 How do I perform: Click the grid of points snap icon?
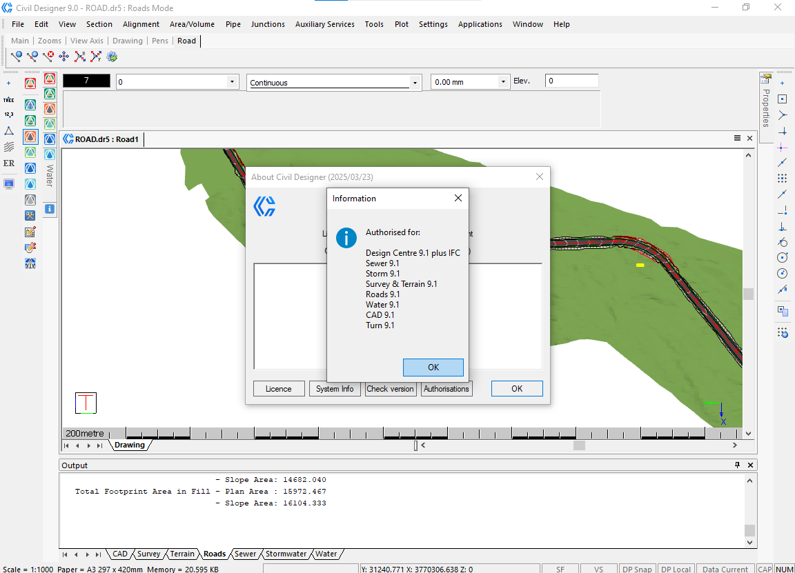click(x=783, y=178)
